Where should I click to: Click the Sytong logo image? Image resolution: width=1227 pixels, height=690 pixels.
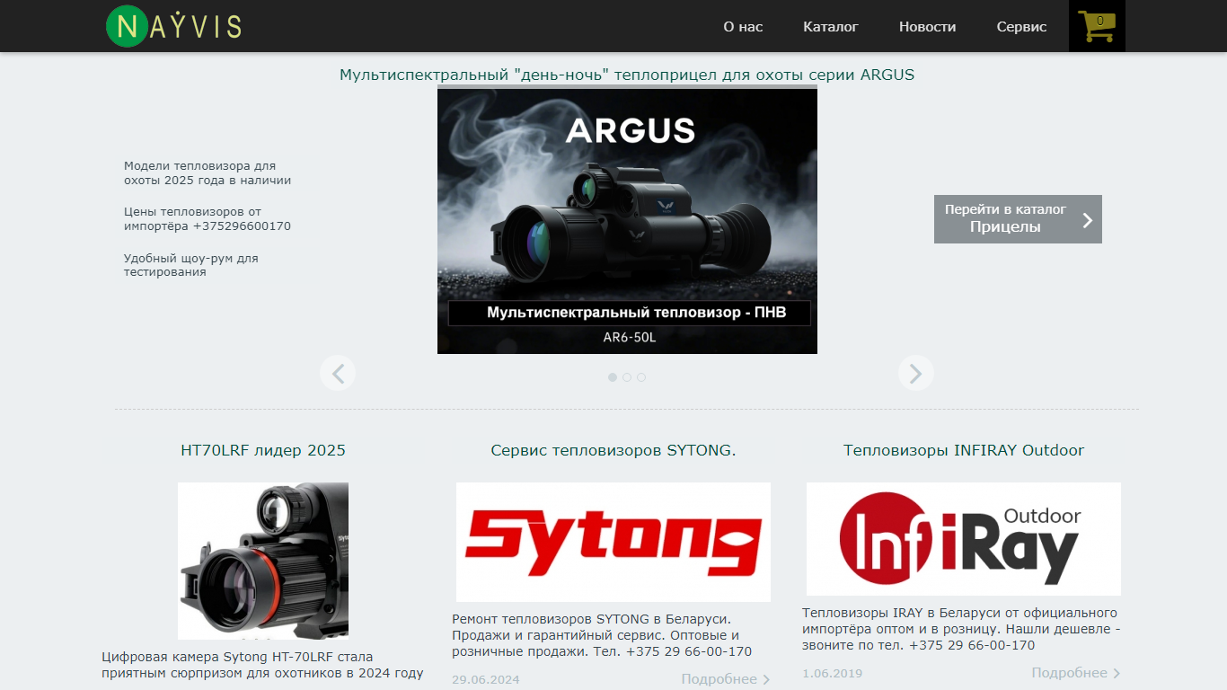click(613, 542)
